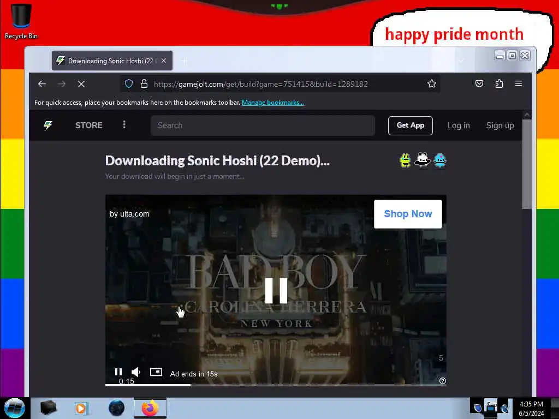Open the Recycle Bin desktop icon
The width and height of the screenshot is (559, 419).
tap(21, 21)
